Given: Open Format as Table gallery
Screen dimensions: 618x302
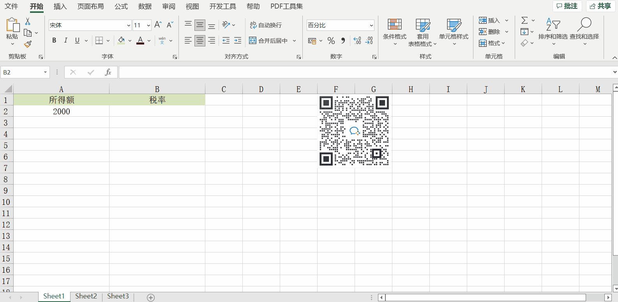Looking at the screenshot, I should pos(422,32).
